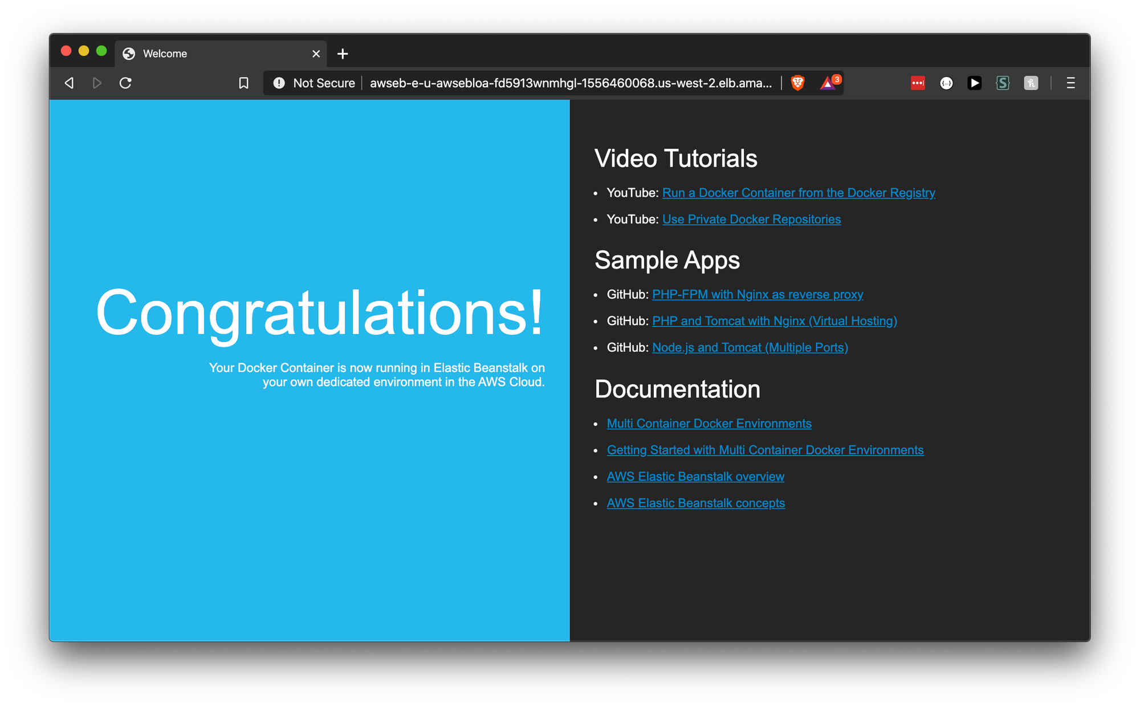1140x707 pixels.
Task: Click forward navigation arrow button
Action: click(96, 83)
